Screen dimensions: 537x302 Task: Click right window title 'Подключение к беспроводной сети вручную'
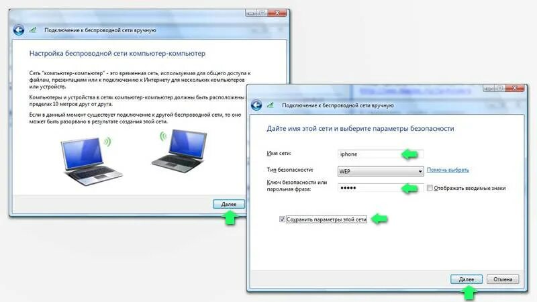338,105
